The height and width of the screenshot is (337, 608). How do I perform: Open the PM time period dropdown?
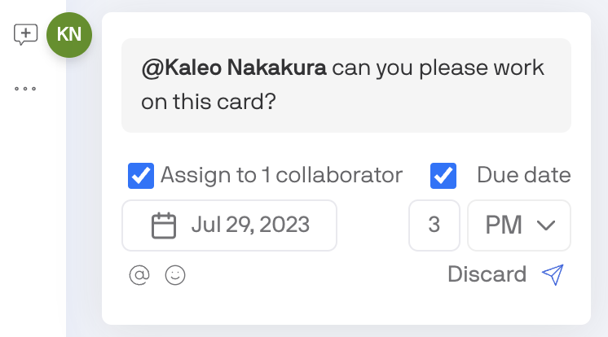pyautogui.click(x=518, y=225)
